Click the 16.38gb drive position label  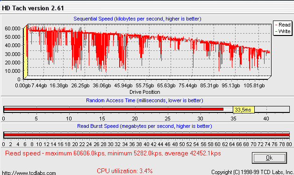(x=59, y=85)
